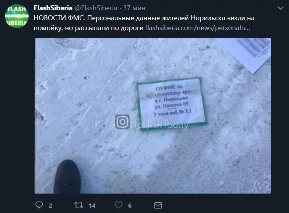Click the reply speech bubble icon

coord(39,205)
